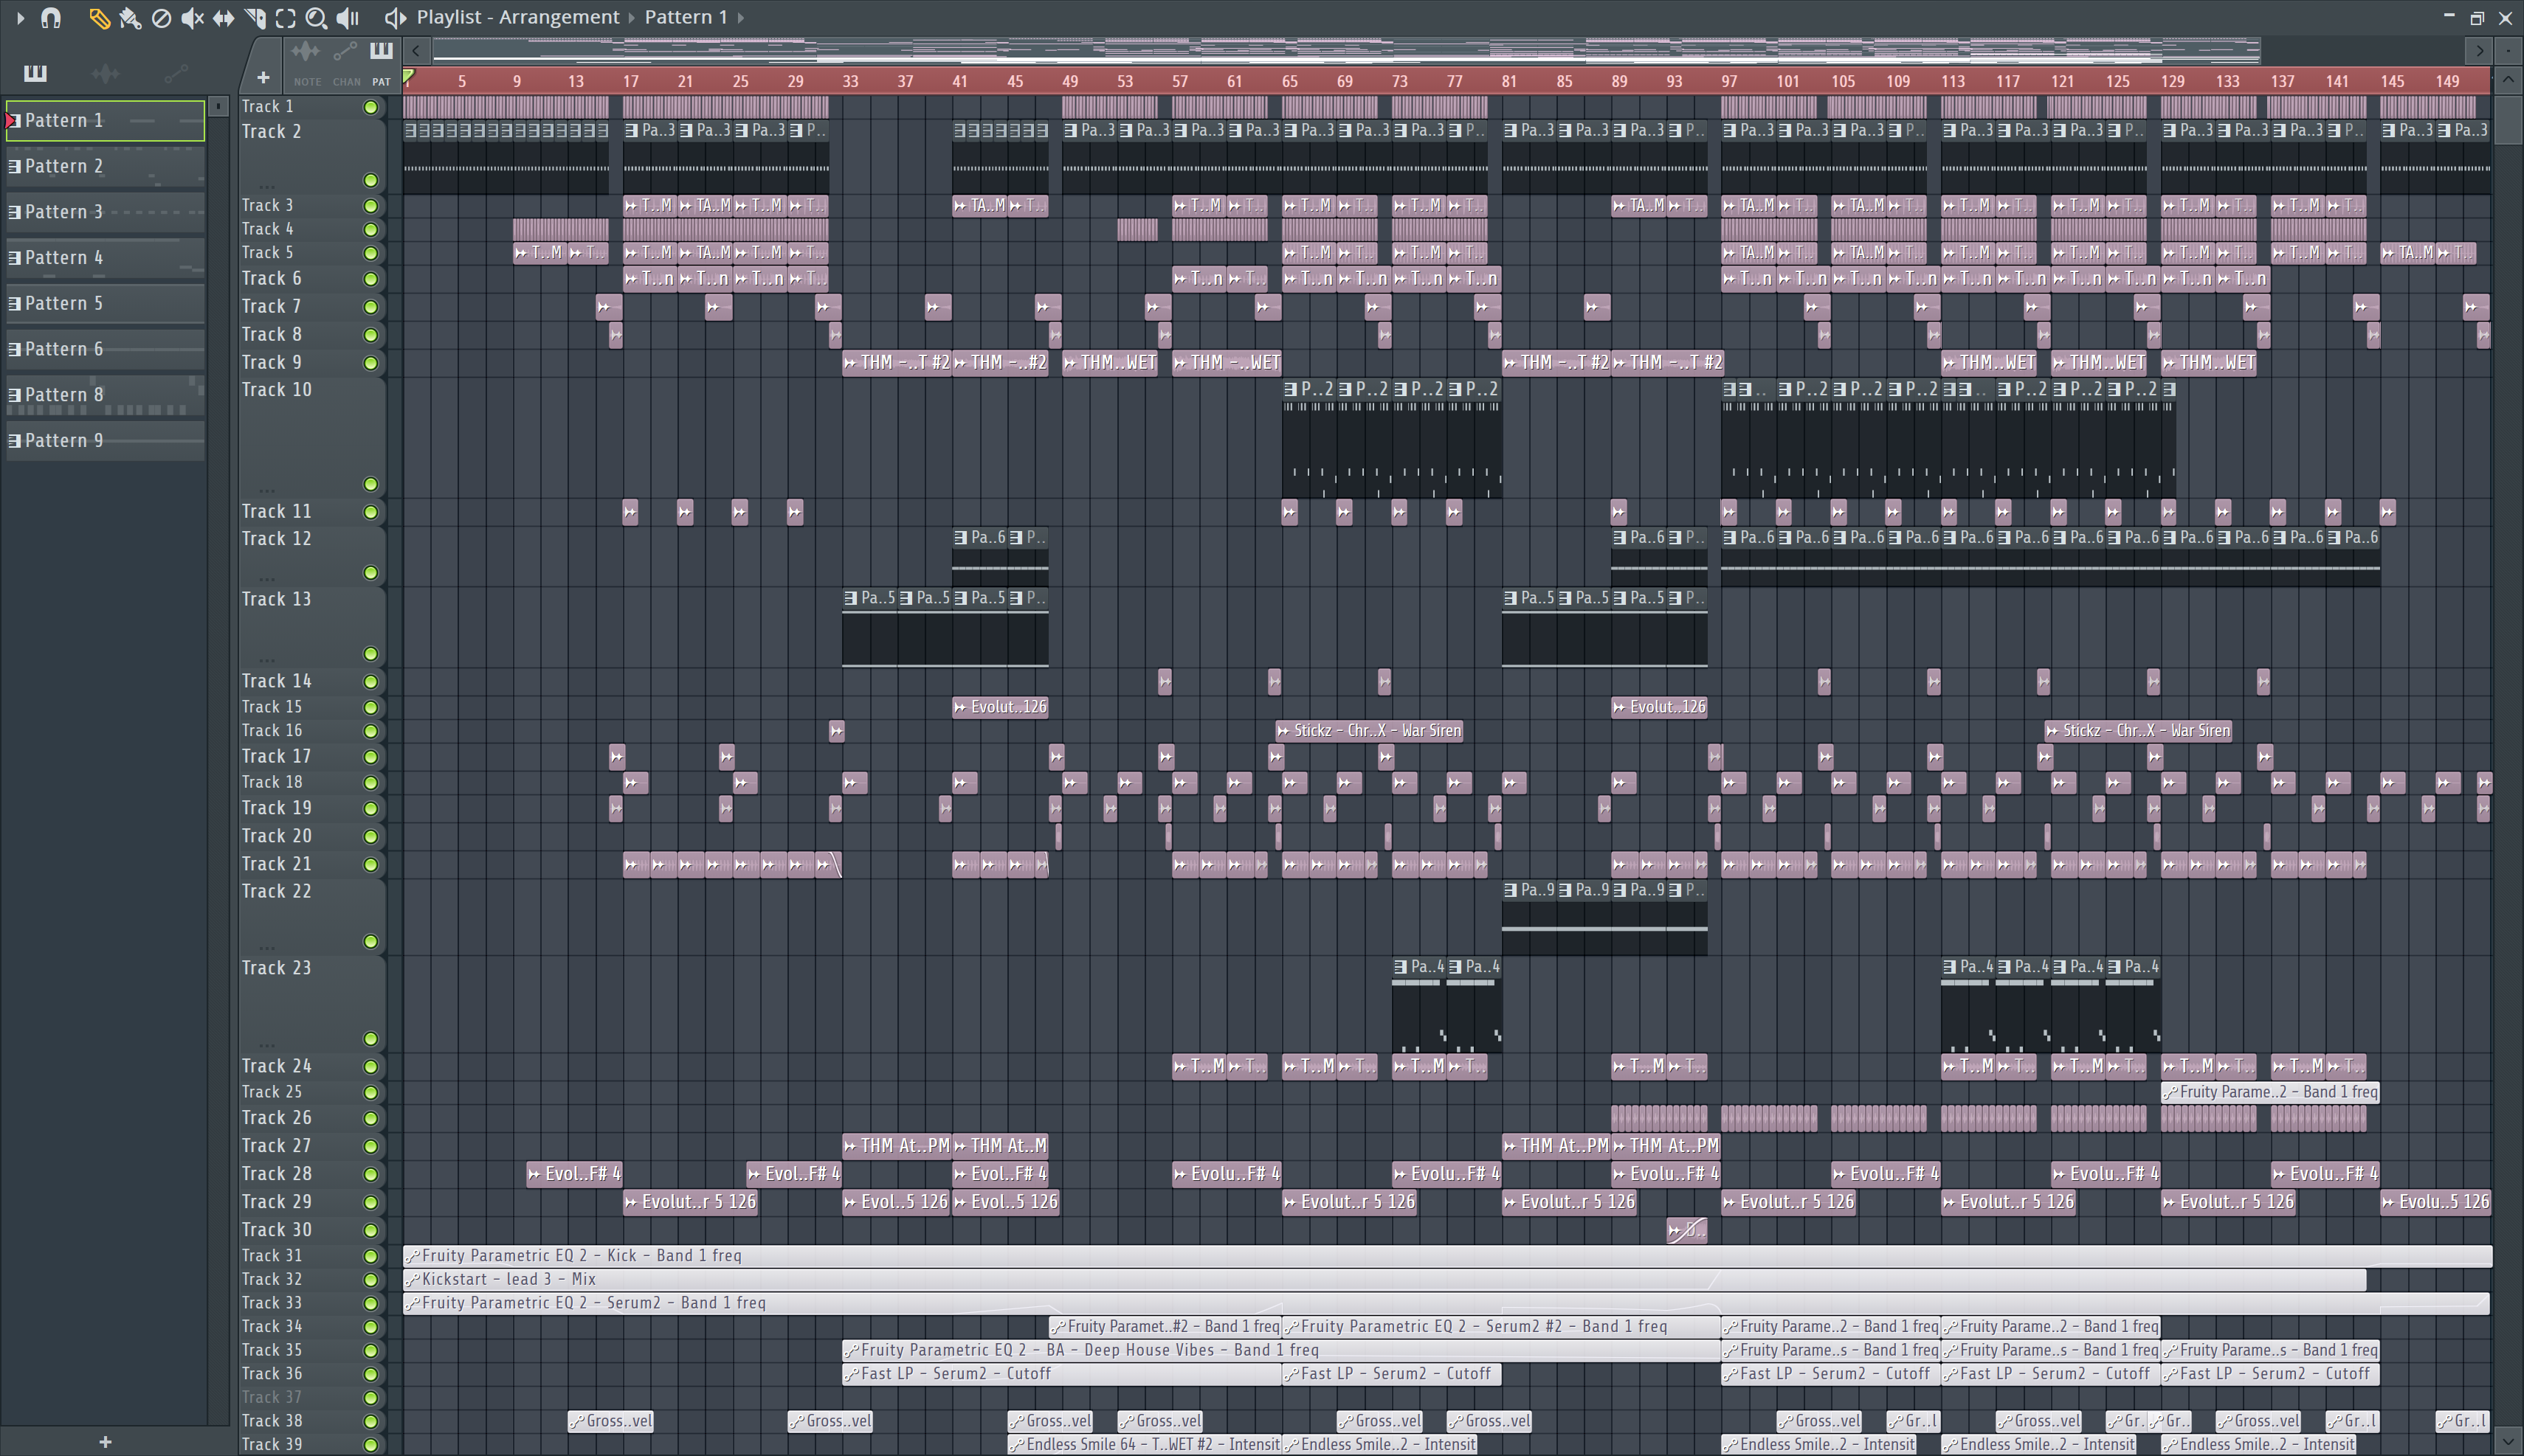Open the Arrangement dropdown arrow

632,17
